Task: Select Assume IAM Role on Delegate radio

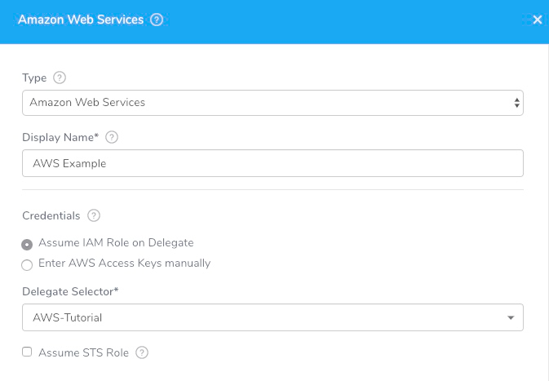Action: pyautogui.click(x=27, y=245)
